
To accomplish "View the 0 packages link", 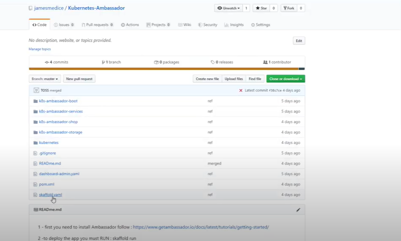I will pos(166,62).
